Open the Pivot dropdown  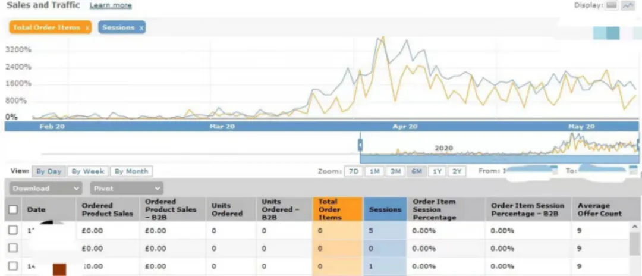click(127, 189)
